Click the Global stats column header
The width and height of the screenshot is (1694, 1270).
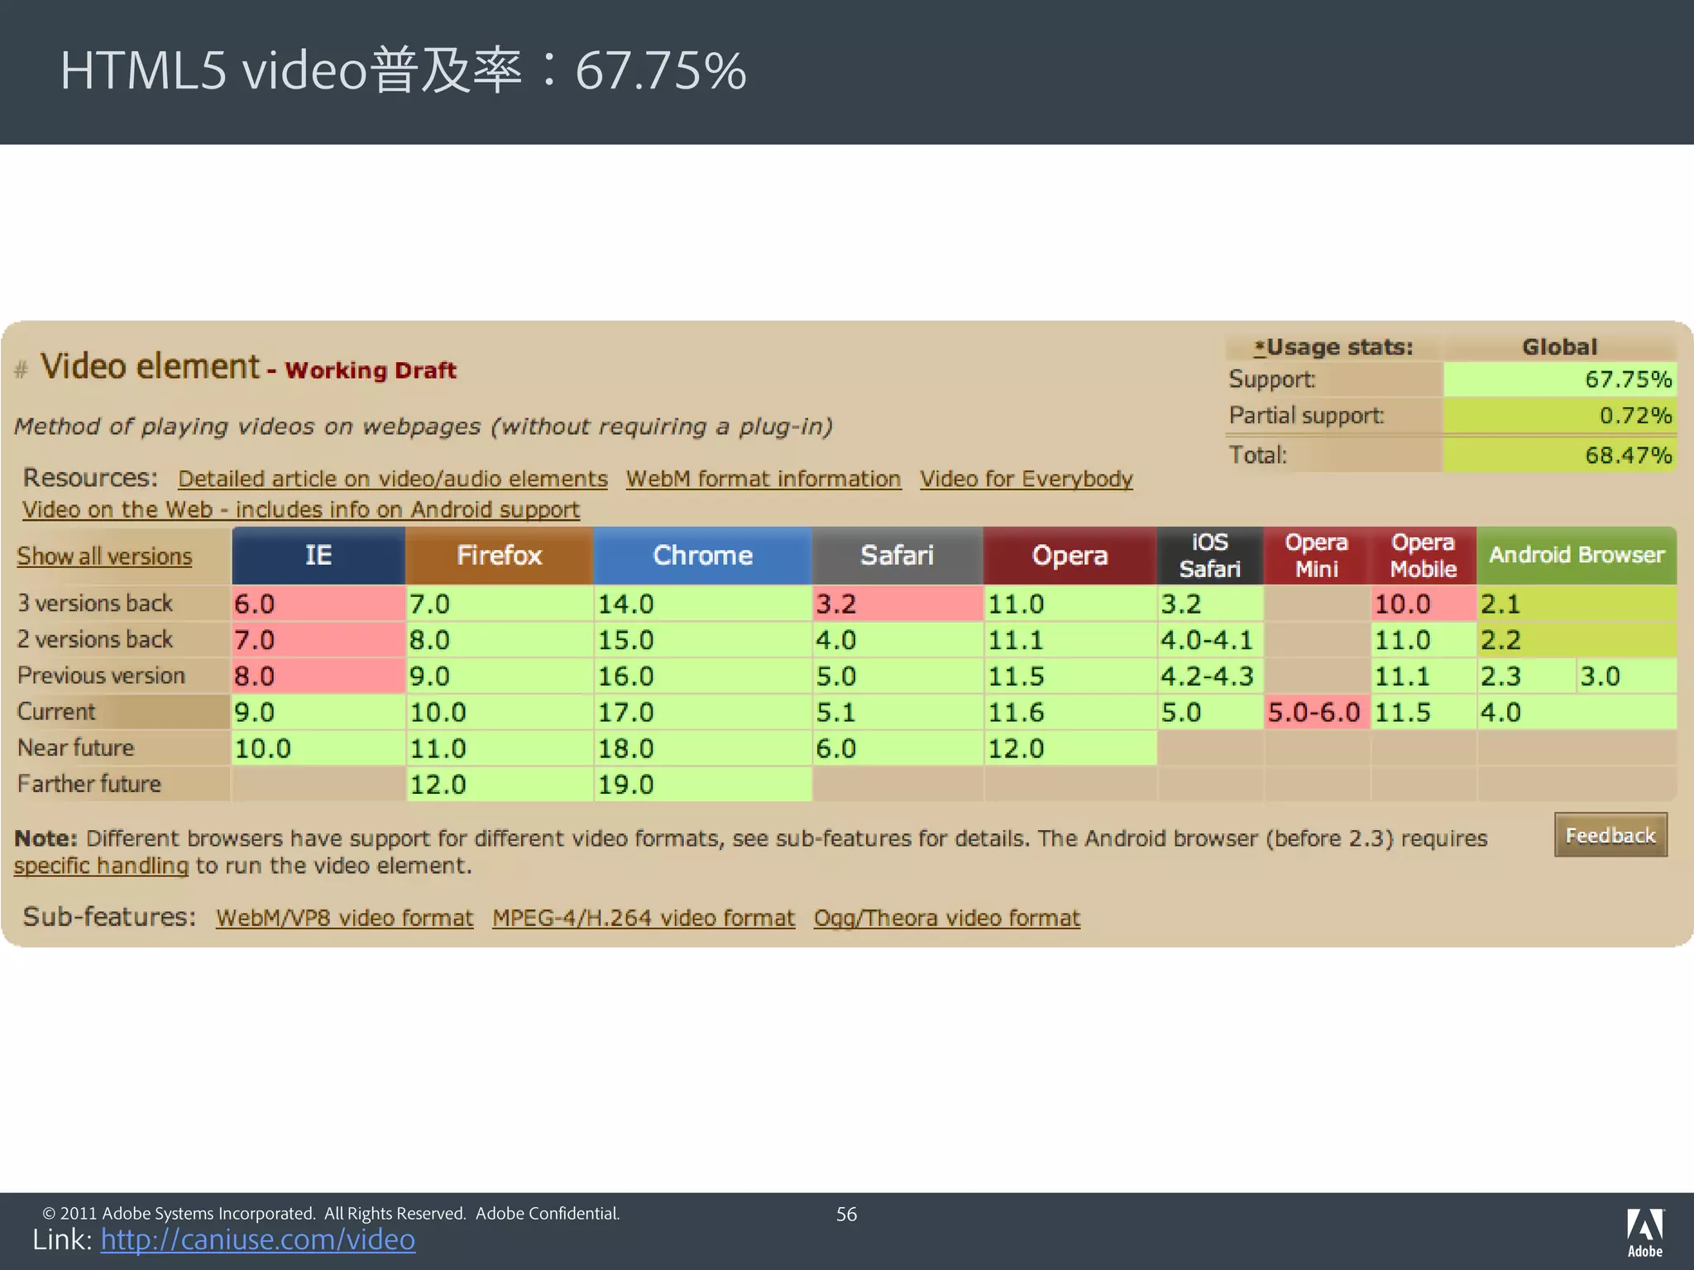[1560, 347]
